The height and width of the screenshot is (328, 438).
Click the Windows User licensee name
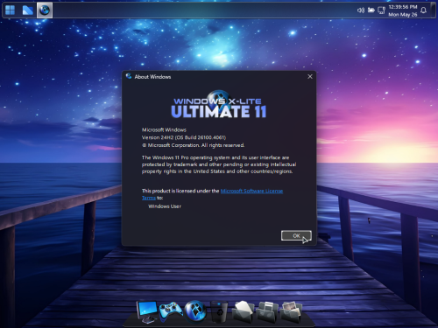click(165, 206)
